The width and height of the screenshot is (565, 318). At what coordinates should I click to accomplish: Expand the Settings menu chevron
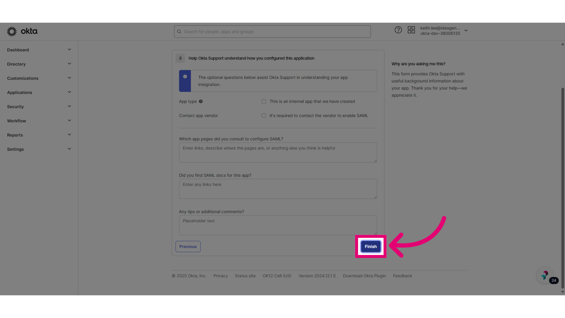(x=69, y=149)
